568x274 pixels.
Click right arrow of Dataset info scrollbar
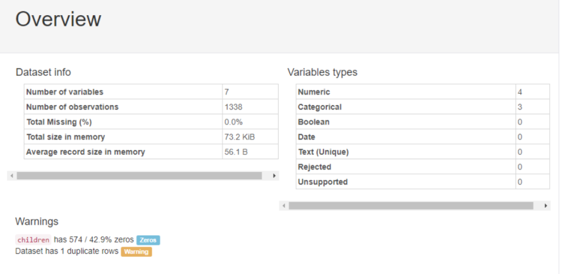tap(274, 176)
